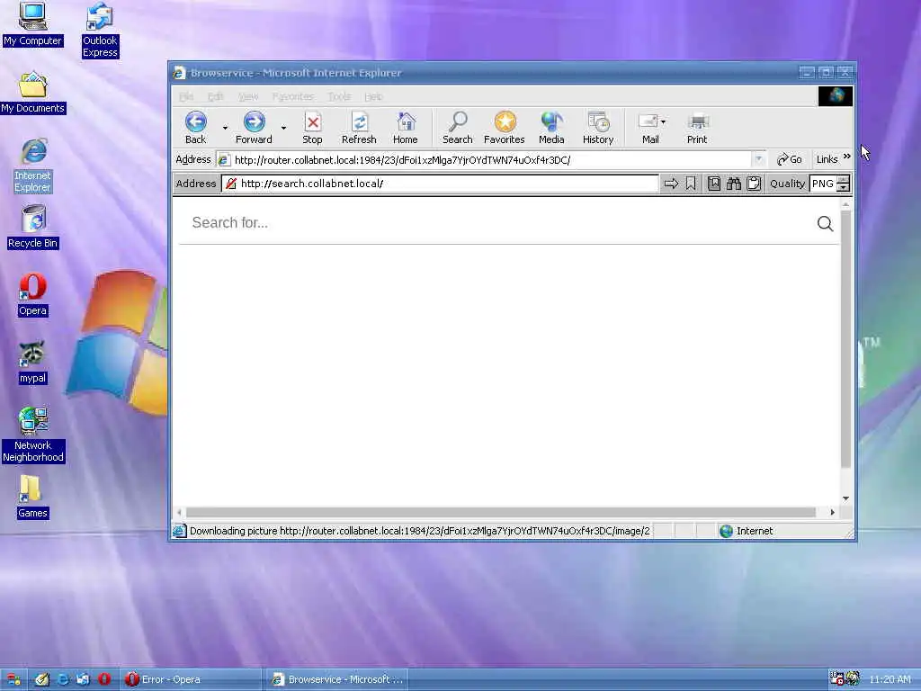Open the Forward history dropdown arrow
The image size is (921, 691).
pos(283,128)
